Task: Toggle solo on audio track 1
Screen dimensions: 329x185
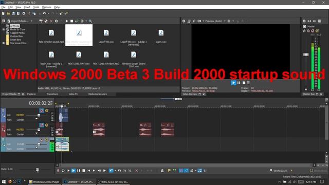Action: pos(47,110)
